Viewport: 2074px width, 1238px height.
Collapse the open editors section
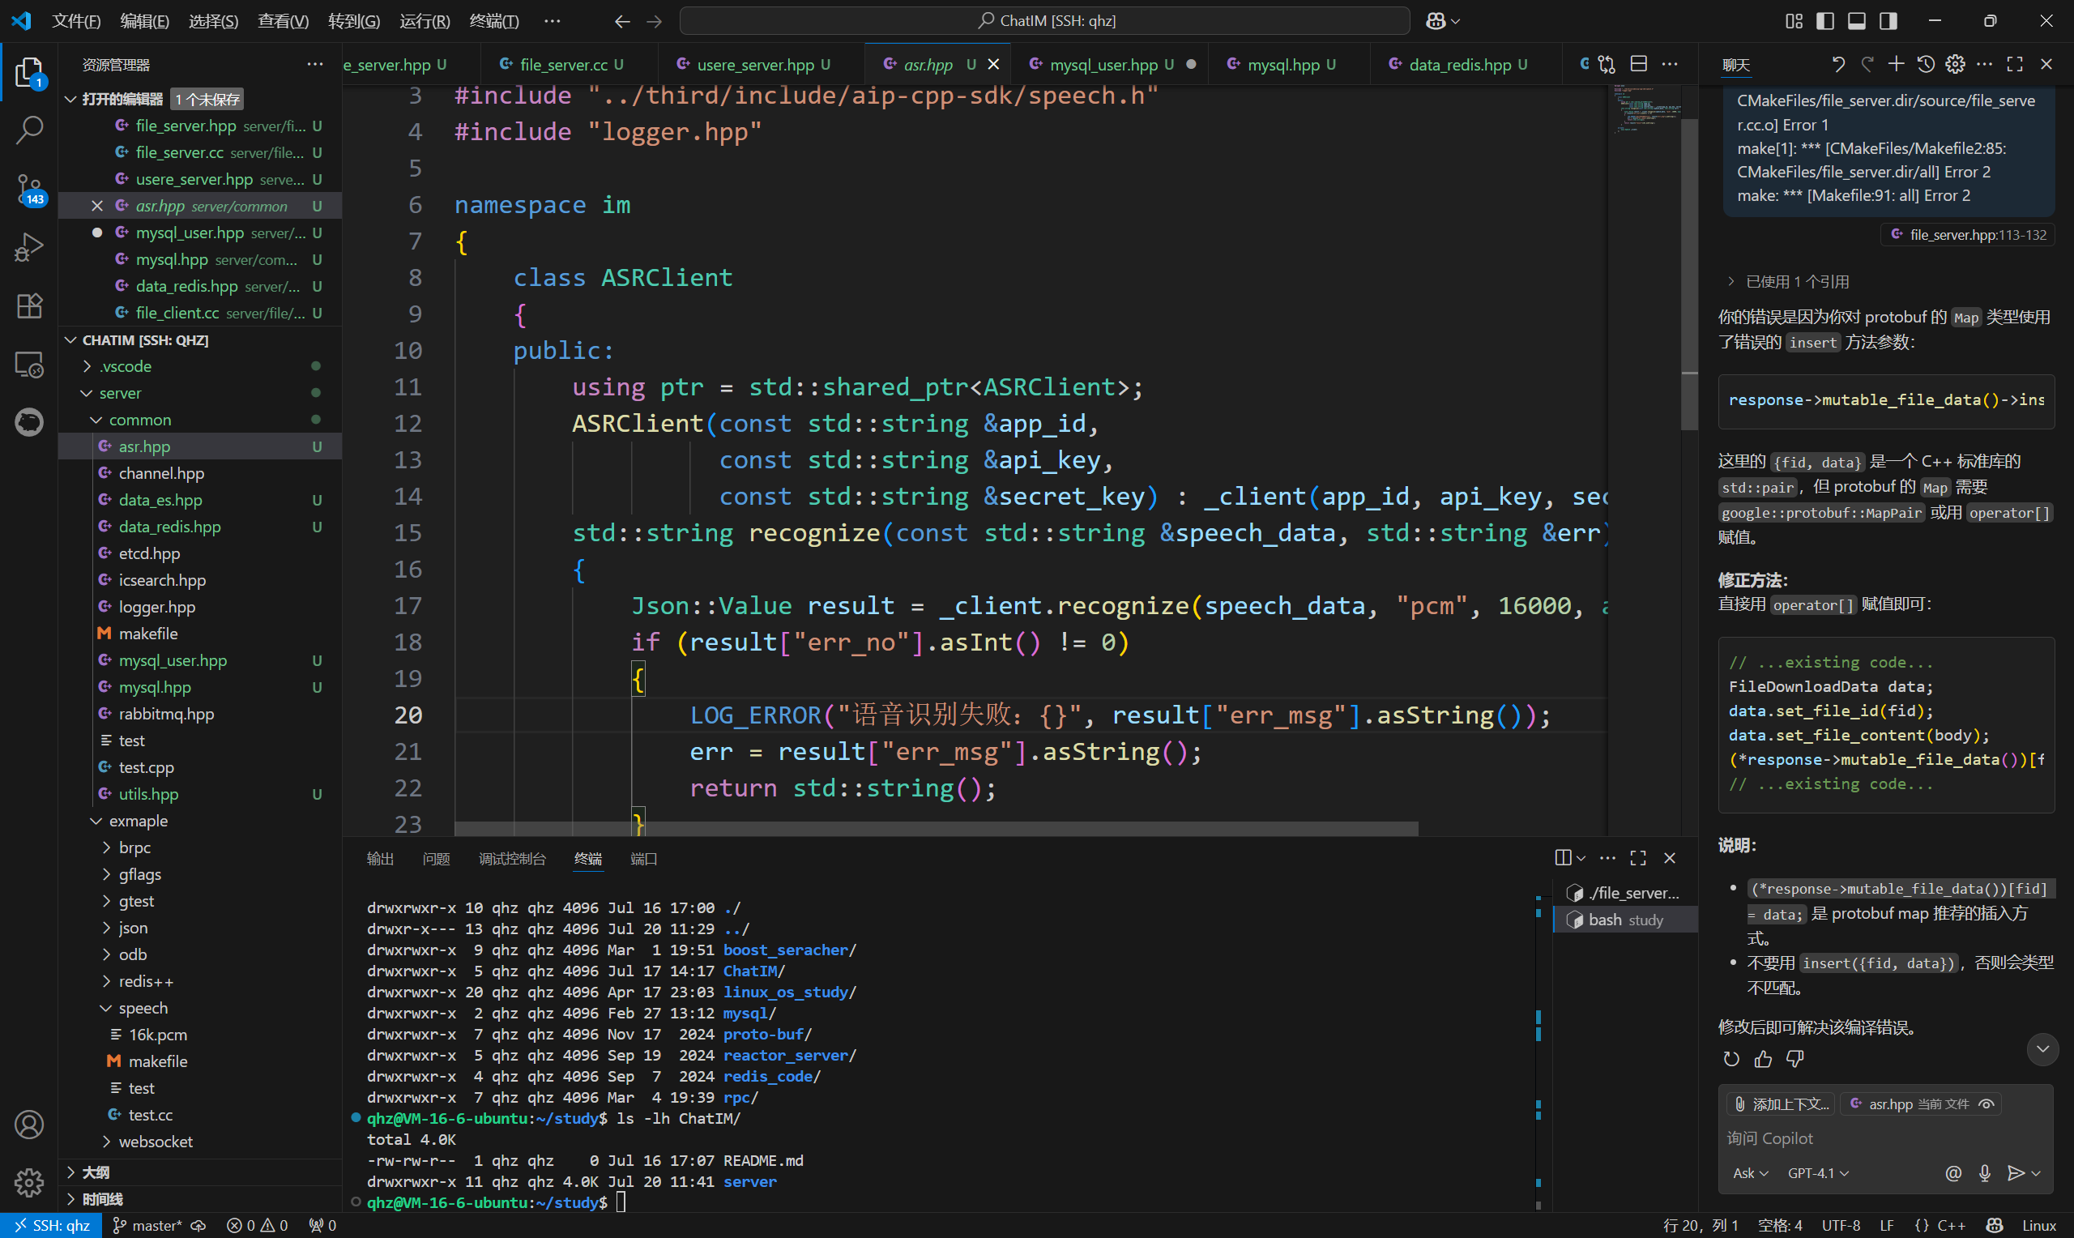[70, 100]
